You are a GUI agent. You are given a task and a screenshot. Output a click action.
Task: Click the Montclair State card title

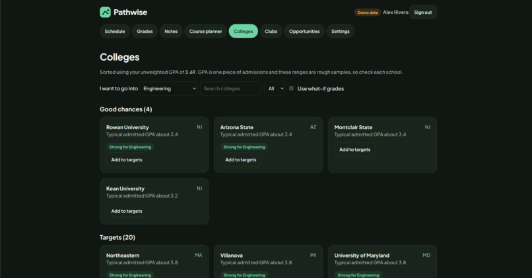(x=353, y=127)
